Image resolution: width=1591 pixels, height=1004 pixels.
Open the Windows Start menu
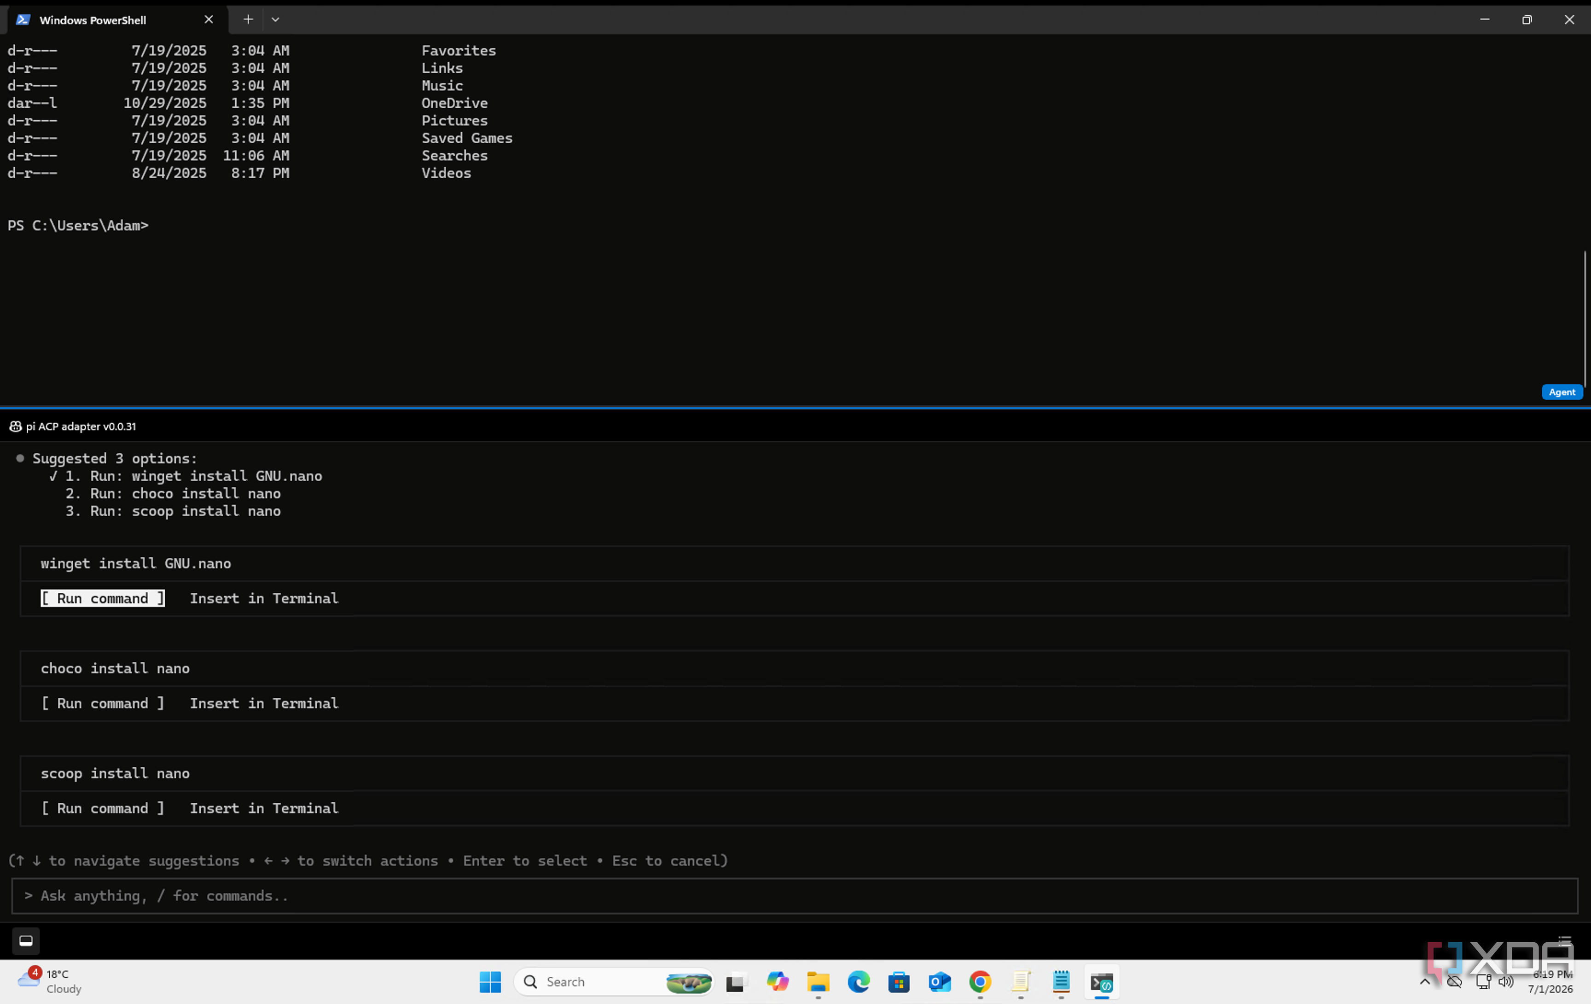(x=490, y=982)
